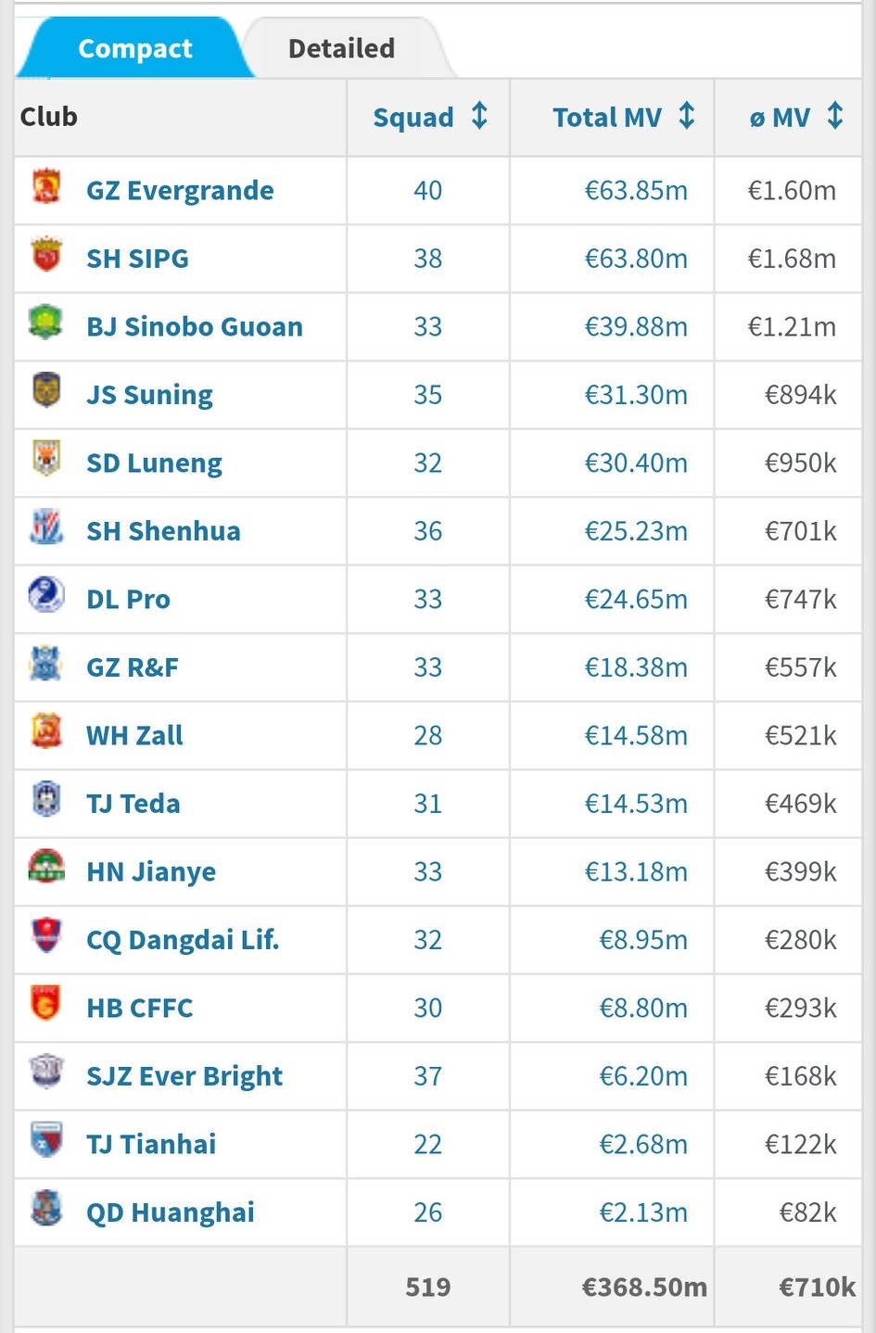Click the WH Zall club crest icon

(x=46, y=731)
